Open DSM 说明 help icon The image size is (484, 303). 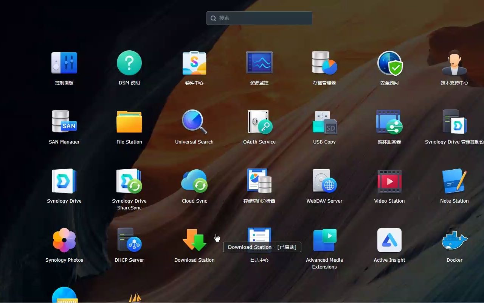click(129, 63)
